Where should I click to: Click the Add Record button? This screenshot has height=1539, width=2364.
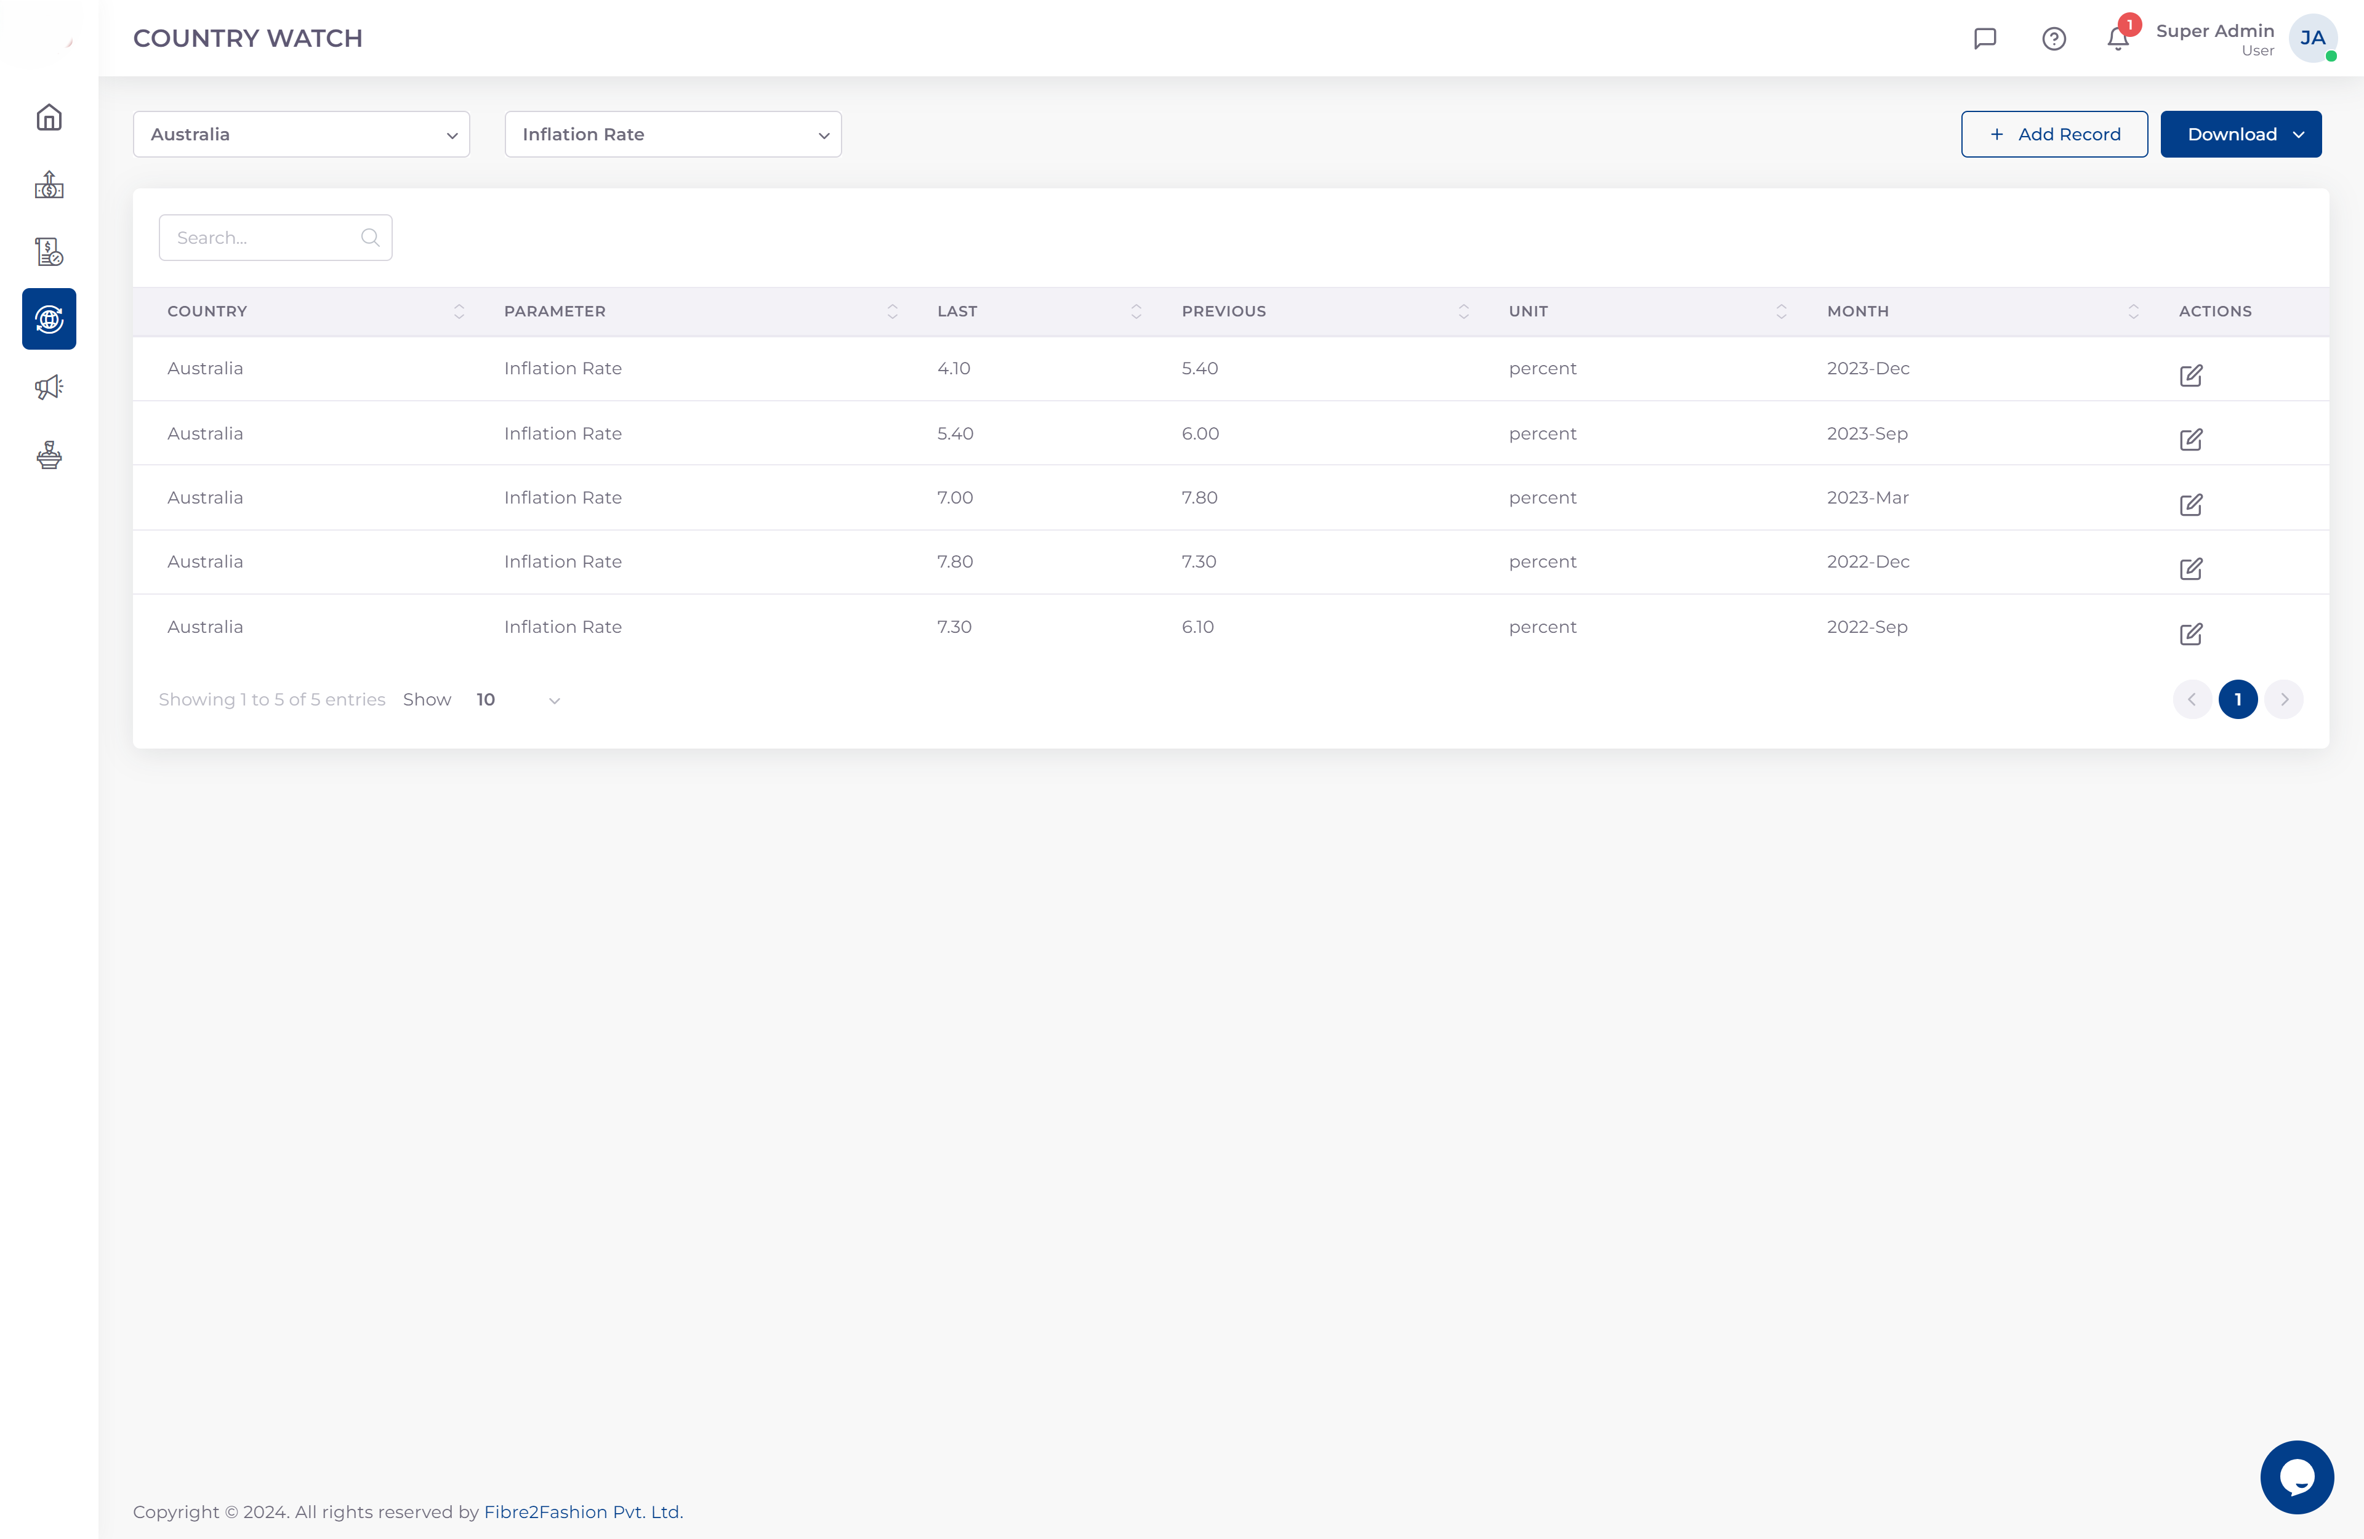[x=2054, y=134]
